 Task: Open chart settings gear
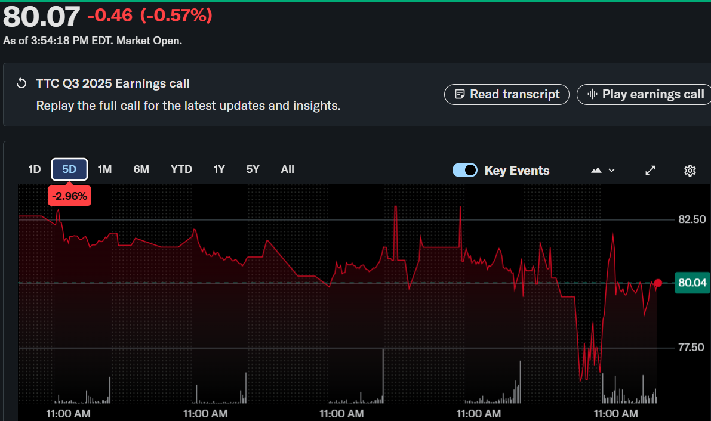click(690, 171)
